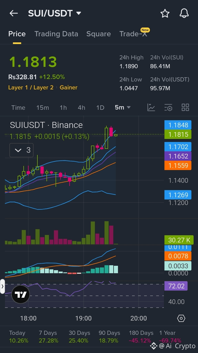The height and width of the screenshot is (353, 198).
Task: Click the 20:00 time axis label
Action: click(x=139, y=318)
